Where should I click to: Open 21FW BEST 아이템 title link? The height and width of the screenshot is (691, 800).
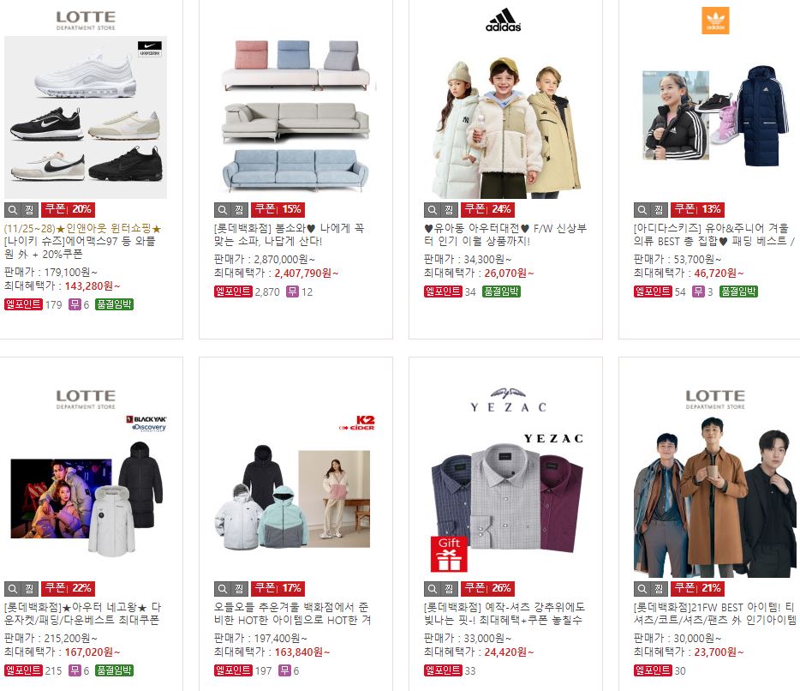click(714, 613)
